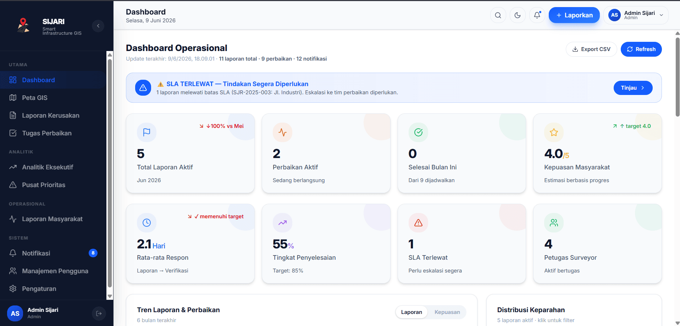Toggle dark mode moon icon

click(518, 15)
